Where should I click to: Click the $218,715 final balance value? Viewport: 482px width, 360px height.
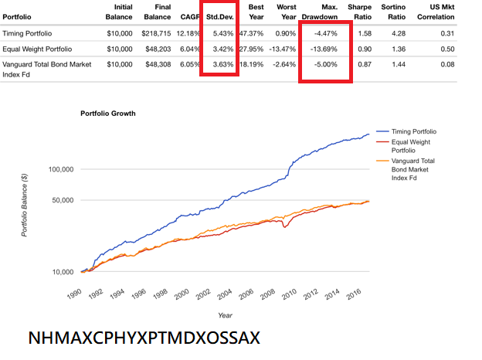[x=156, y=33]
